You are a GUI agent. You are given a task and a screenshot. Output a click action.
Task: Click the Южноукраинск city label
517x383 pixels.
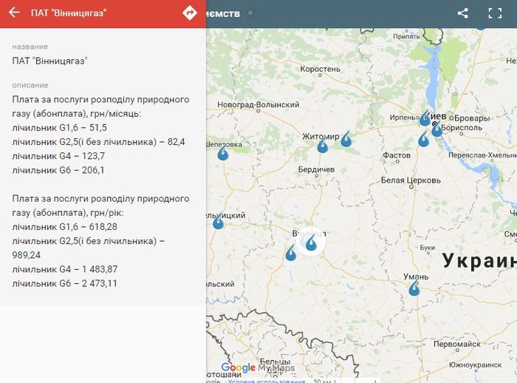click(476, 365)
